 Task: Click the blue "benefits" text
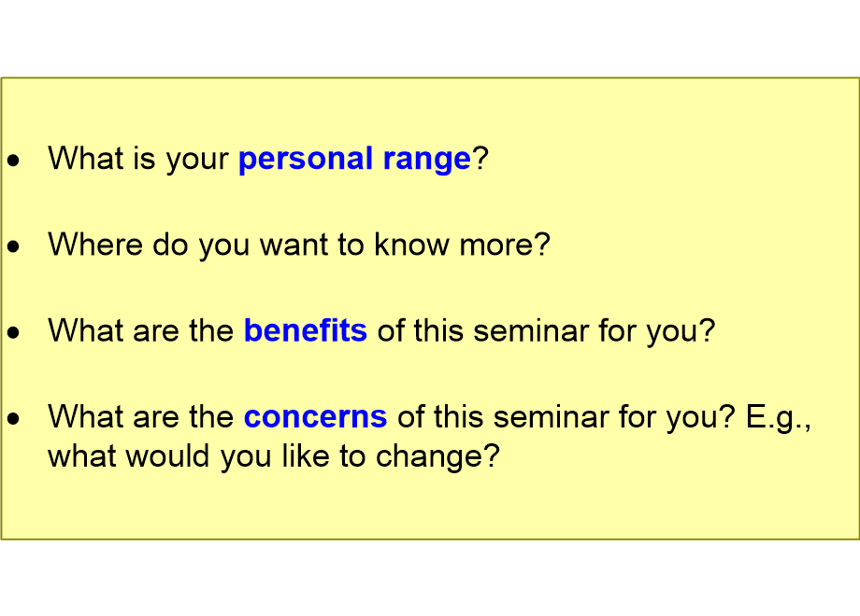[x=305, y=330]
